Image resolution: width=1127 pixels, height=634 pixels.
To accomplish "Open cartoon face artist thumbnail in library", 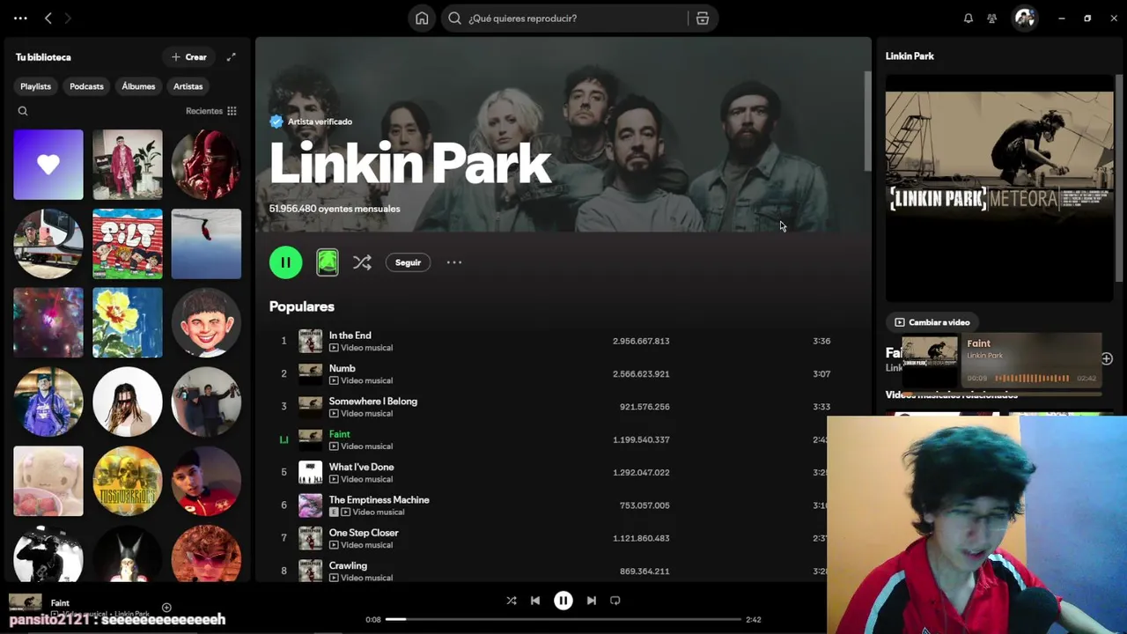I will pyautogui.click(x=206, y=322).
